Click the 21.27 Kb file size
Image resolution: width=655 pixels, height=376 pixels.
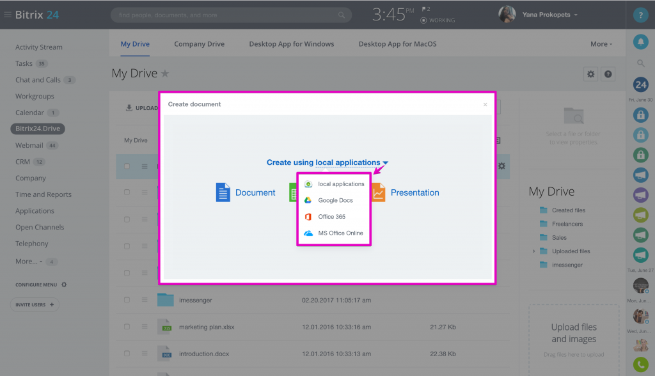pos(443,327)
